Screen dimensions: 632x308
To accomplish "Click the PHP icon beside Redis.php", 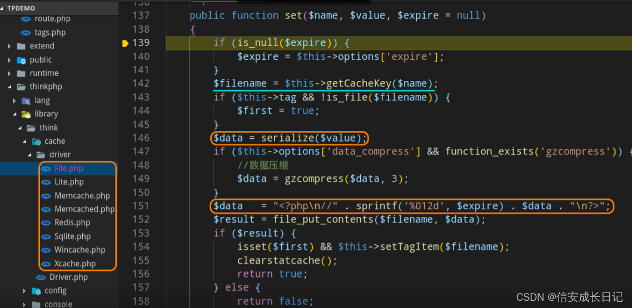I will [46, 223].
